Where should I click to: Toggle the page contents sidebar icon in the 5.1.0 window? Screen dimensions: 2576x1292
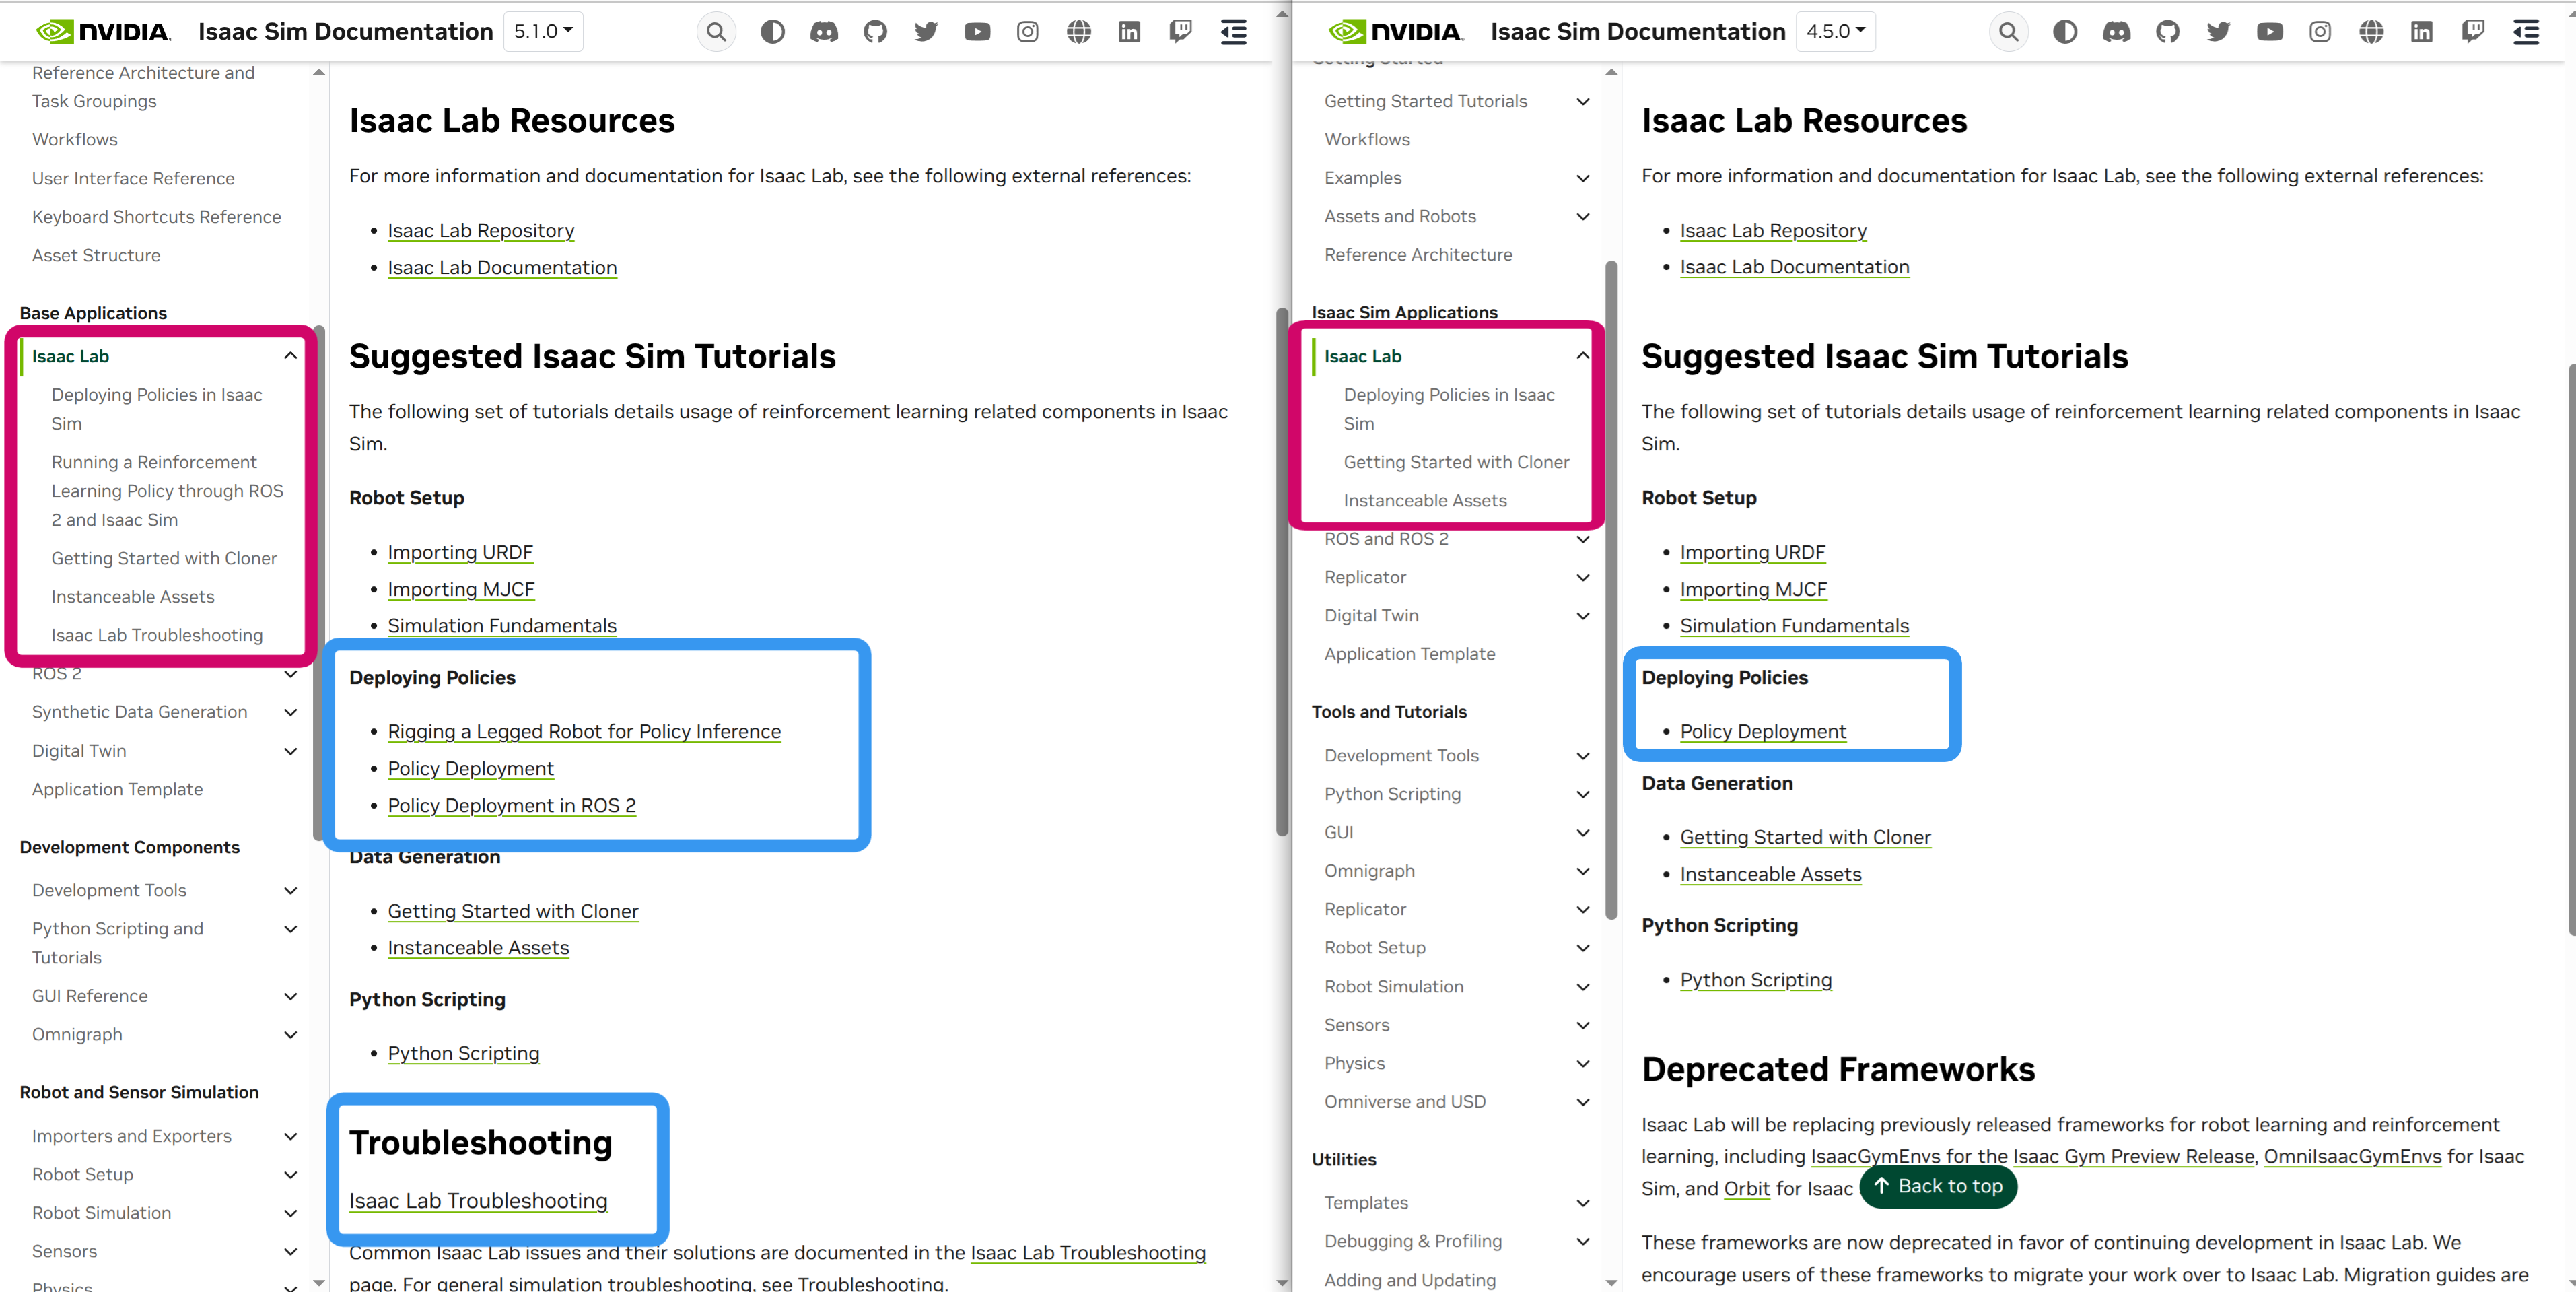coord(1233,32)
